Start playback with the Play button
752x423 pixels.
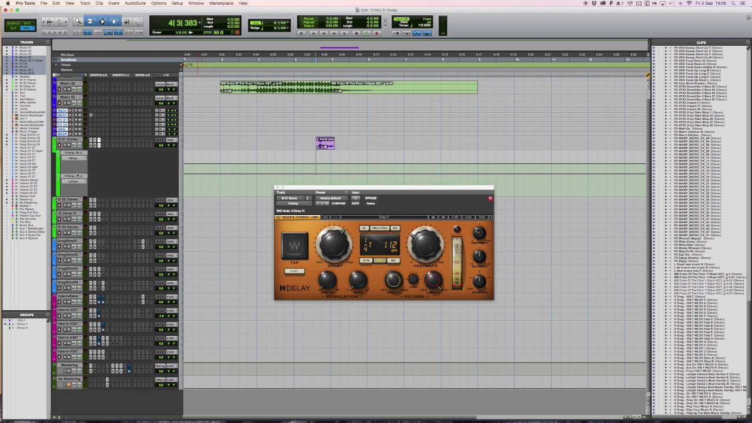(x=366, y=33)
